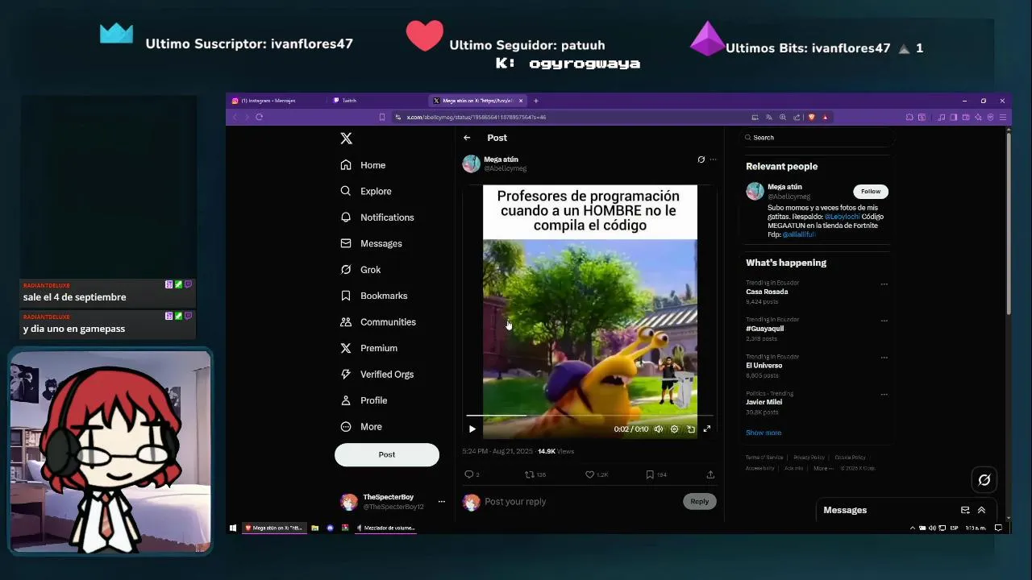Open Messages in the left sidebar
Image resolution: width=1032 pixels, height=580 pixels.
point(371,243)
